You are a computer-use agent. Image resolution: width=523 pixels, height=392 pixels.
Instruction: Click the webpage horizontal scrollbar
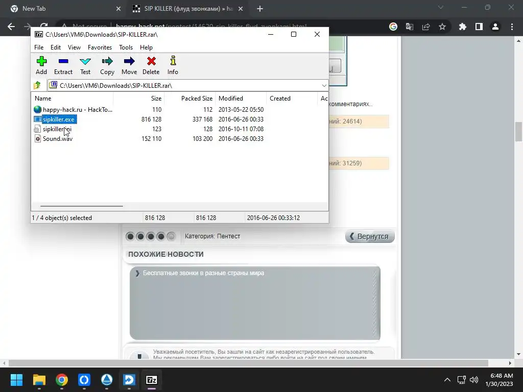(x=249, y=363)
